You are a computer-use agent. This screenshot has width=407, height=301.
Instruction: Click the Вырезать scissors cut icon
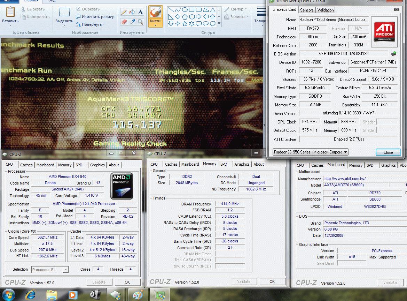pyautogui.click(x=23, y=9)
